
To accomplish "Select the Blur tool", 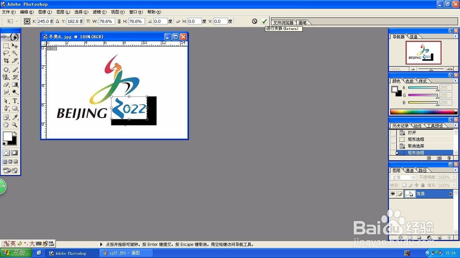I will (x=6, y=92).
